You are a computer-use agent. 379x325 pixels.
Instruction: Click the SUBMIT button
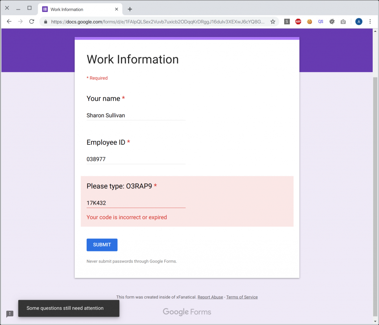(x=102, y=245)
